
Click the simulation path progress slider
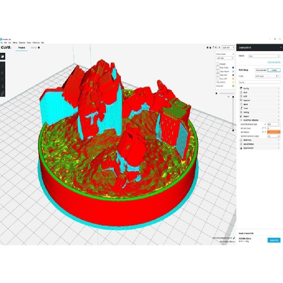coord(227,93)
